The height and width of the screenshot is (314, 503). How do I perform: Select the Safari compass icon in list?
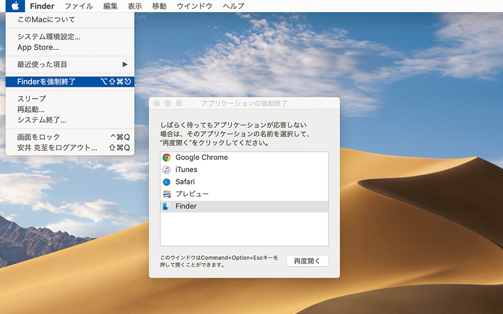pyautogui.click(x=167, y=182)
